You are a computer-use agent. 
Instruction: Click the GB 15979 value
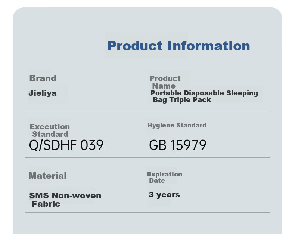pyautogui.click(x=178, y=145)
